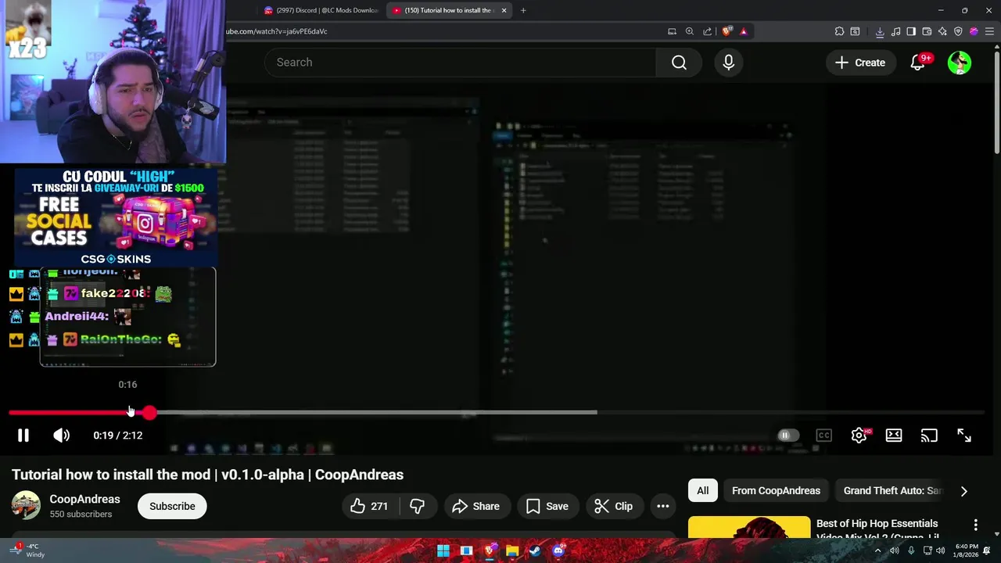Open more actions three-dot menu
The height and width of the screenshot is (563, 1001).
662,506
